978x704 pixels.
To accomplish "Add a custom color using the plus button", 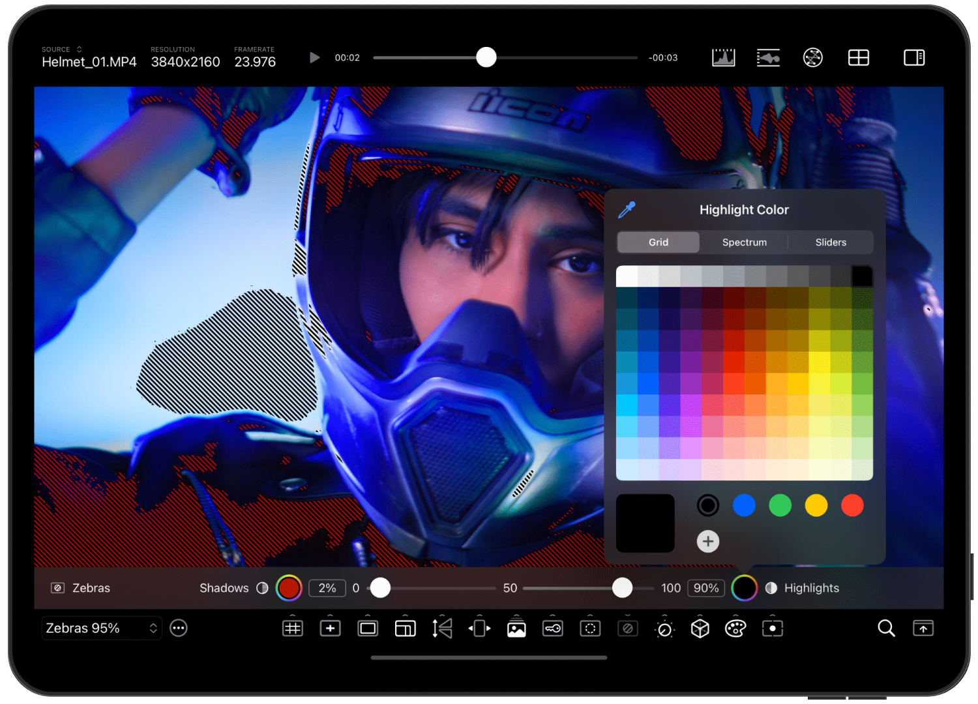I will coord(708,541).
